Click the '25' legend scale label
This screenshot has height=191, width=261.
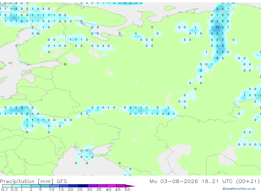pyautogui.click(x=80, y=189)
